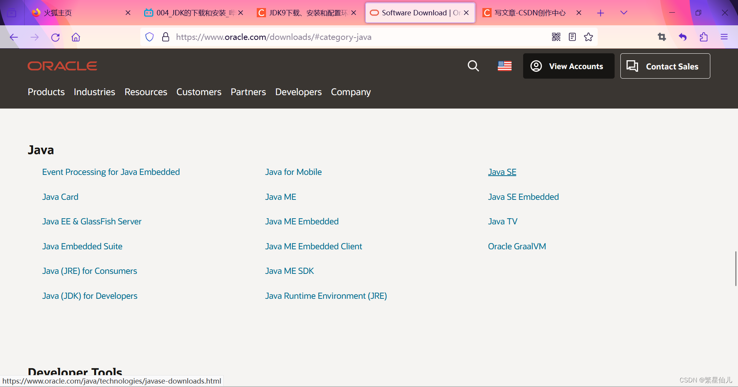
Task: Open the Java ME SDK link
Action: [289, 271]
